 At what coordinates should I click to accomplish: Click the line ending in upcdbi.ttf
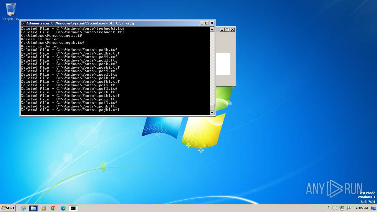click(x=70, y=53)
